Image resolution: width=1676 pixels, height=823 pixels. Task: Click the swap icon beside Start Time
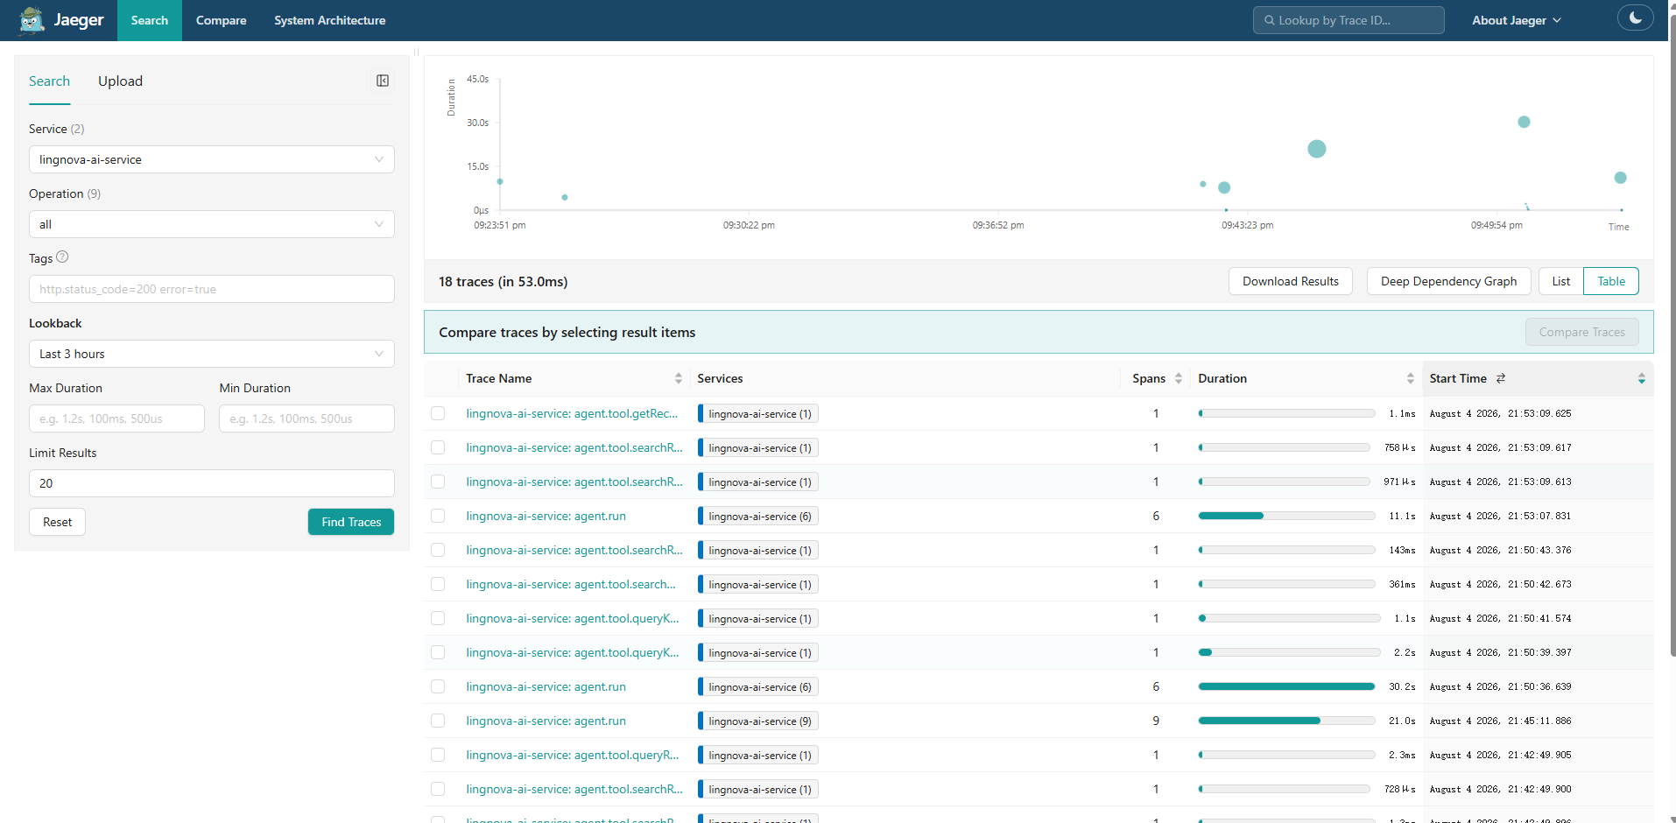[x=1501, y=378]
